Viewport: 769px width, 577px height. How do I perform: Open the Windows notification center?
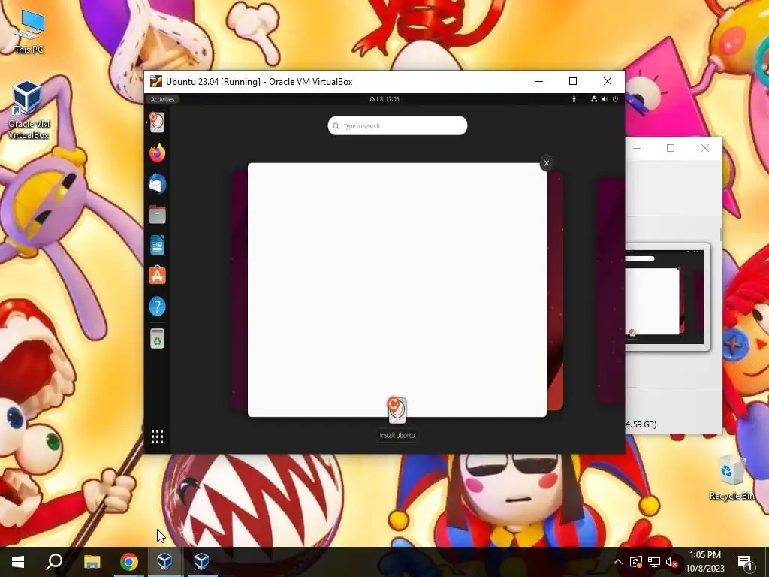(x=746, y=563)
